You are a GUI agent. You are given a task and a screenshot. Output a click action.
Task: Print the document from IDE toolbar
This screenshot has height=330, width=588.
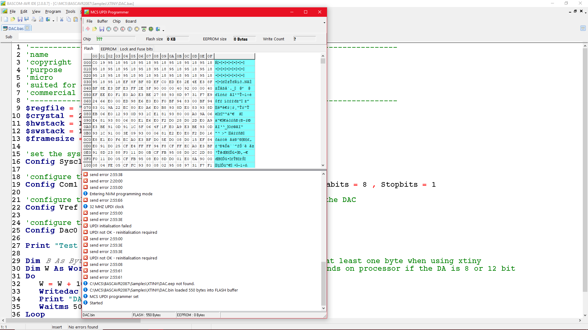(34, 19)
